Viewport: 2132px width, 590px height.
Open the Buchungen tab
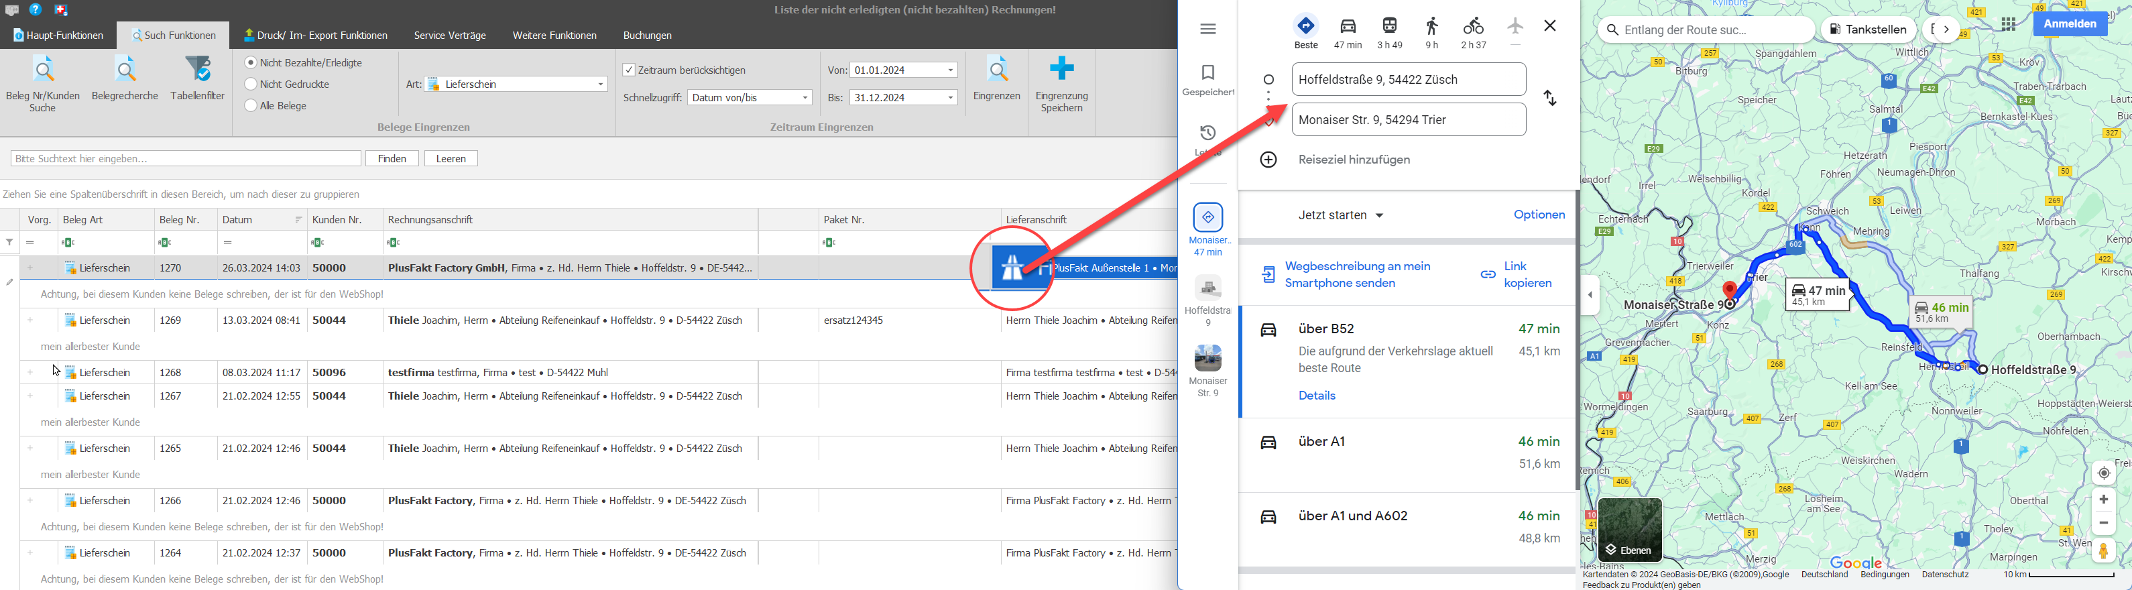pyautogui.click(x=647, y=36)
